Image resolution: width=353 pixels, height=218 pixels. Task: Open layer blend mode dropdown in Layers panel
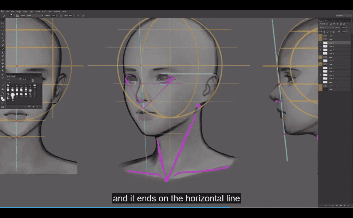click(x=327, y=28)
